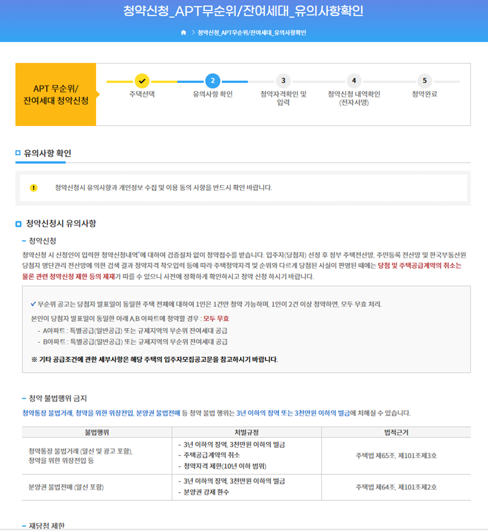
Task: Click the current step 2 유의사항 확인 circle
Action: (x=214, y=81)
